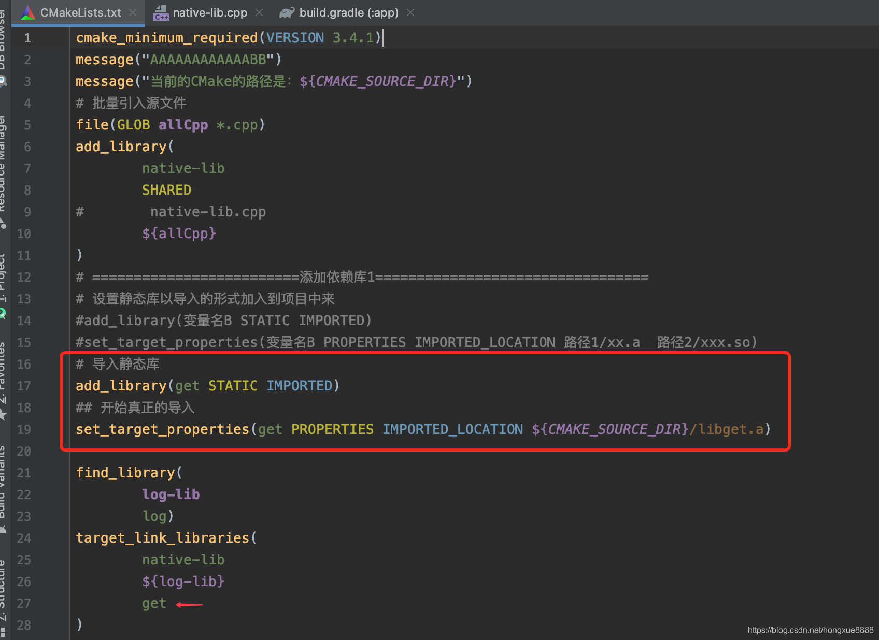Image resolution: width=879 pixels, height=640 pixels.
Task: Click add_library( on line 6
Action: click(125, 147)
